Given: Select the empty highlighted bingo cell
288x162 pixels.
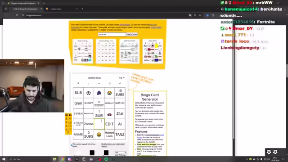Looking at the screenshot, I should (99, 124).
